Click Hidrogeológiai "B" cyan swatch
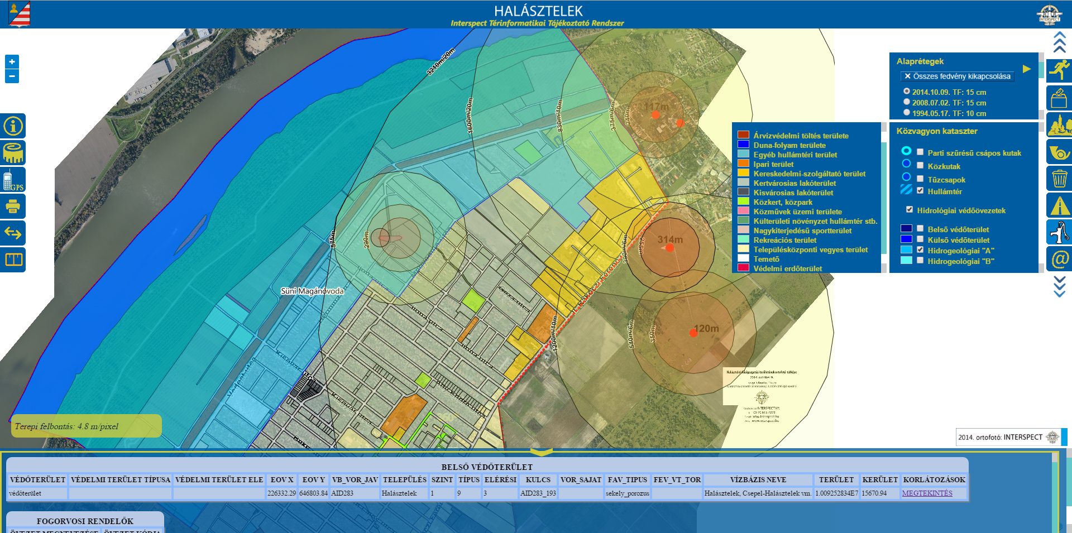This screenshot has width=1072, height=533. [906, 261]
